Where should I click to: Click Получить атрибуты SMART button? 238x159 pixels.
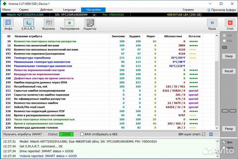[x=23, y=134]
